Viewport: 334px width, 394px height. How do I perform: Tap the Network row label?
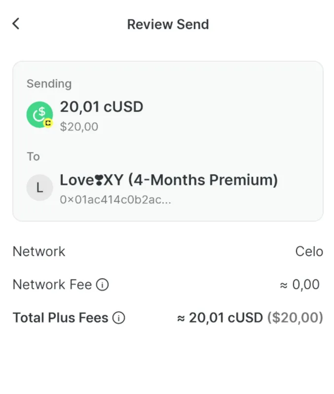(38, 252)
